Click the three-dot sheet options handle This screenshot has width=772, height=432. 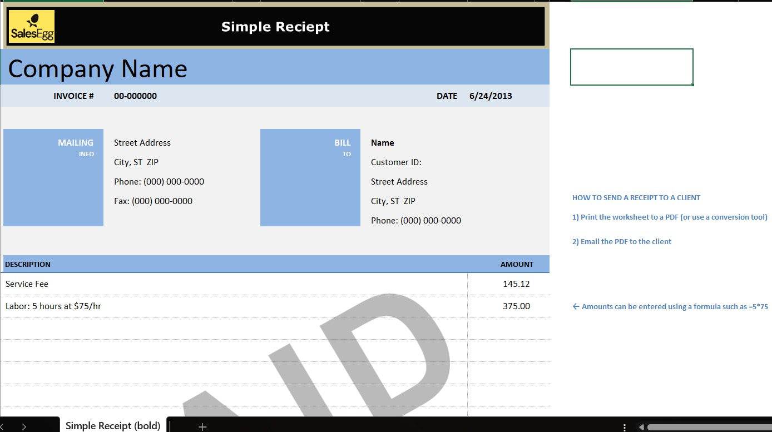(625, 427)
